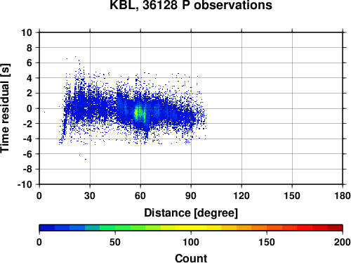This screenshot has height=263, width=351.
Task: Click the "Count" colorbar label
Action: point(191,258)
